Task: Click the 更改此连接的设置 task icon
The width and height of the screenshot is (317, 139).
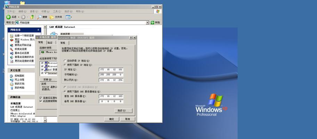Action: [x=12, y=61]
